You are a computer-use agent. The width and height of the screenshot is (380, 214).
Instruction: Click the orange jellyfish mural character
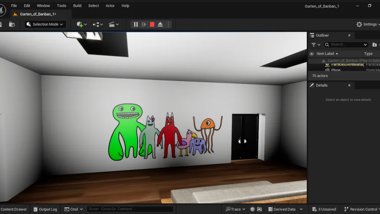208,134
